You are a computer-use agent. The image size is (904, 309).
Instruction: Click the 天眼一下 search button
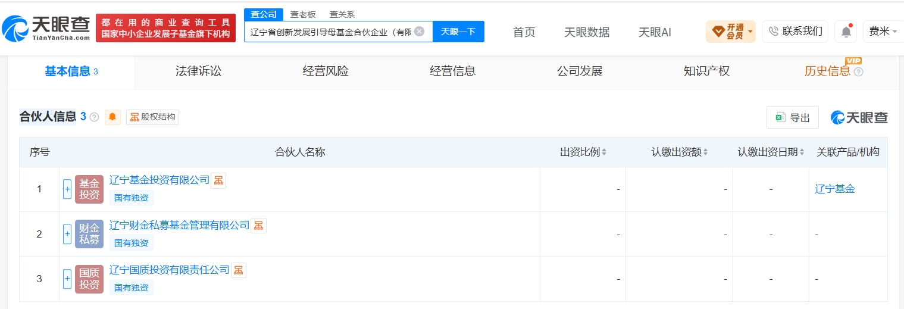(x=458, y=32)
